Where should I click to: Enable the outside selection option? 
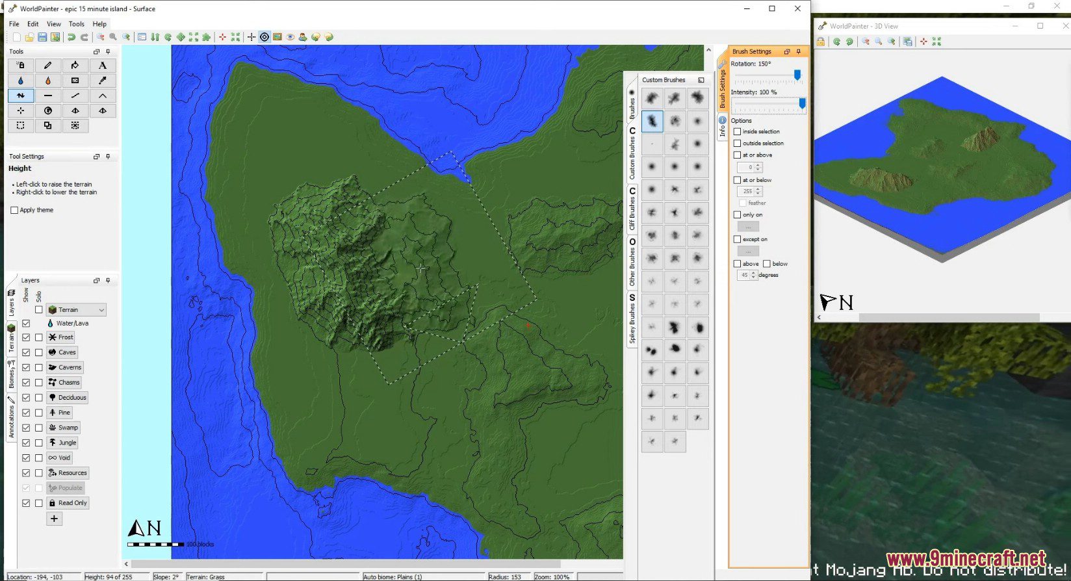(x=737, y=143)
